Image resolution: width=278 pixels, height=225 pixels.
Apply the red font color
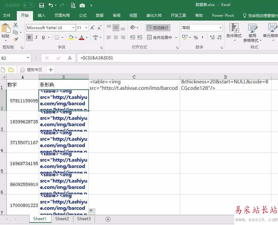point(82,37)
